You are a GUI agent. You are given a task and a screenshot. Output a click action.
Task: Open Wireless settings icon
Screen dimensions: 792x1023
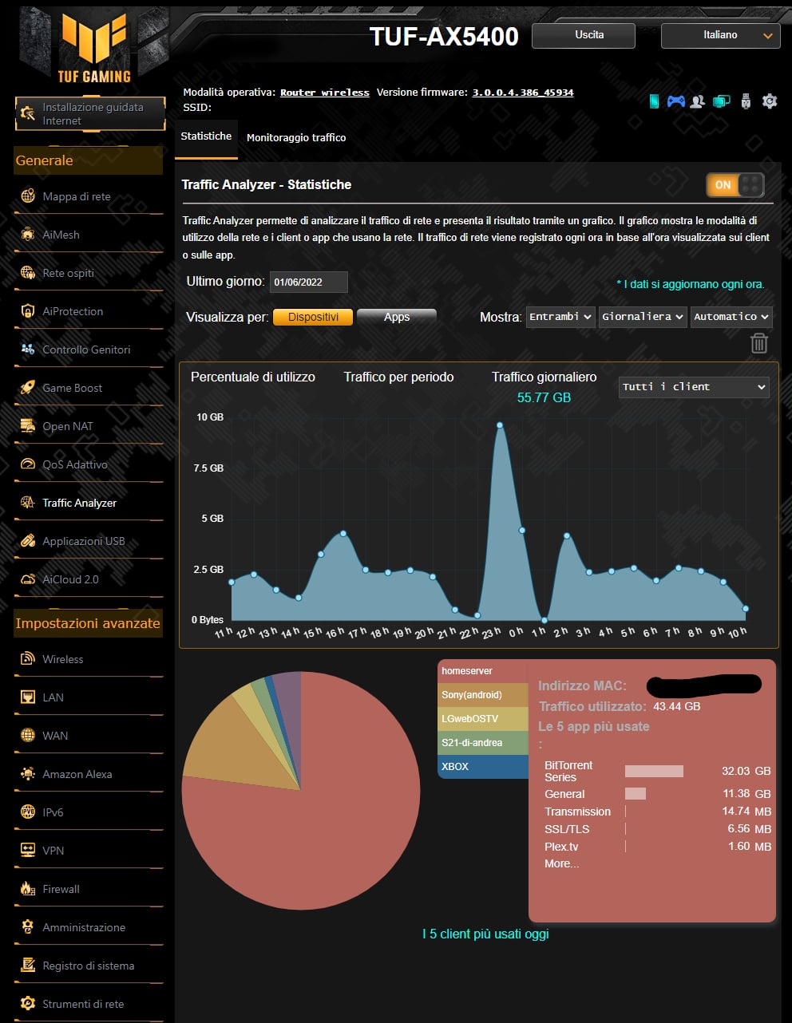pos(28,658)
